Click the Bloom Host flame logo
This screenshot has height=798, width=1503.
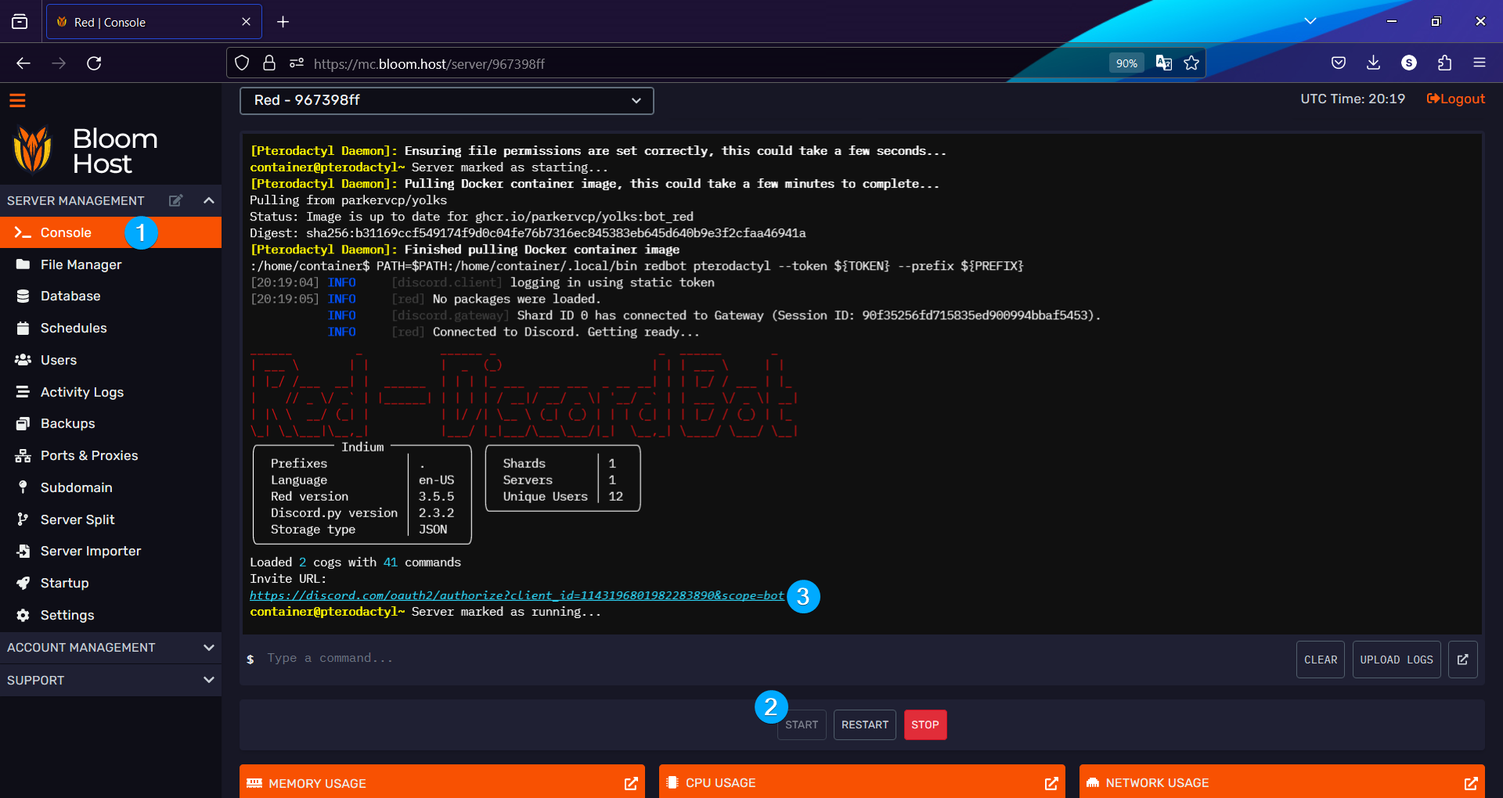pos(32,149)
